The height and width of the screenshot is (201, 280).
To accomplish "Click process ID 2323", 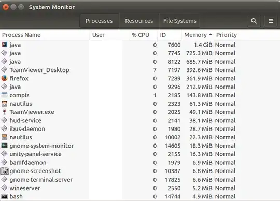I will [x=174, y=104].
